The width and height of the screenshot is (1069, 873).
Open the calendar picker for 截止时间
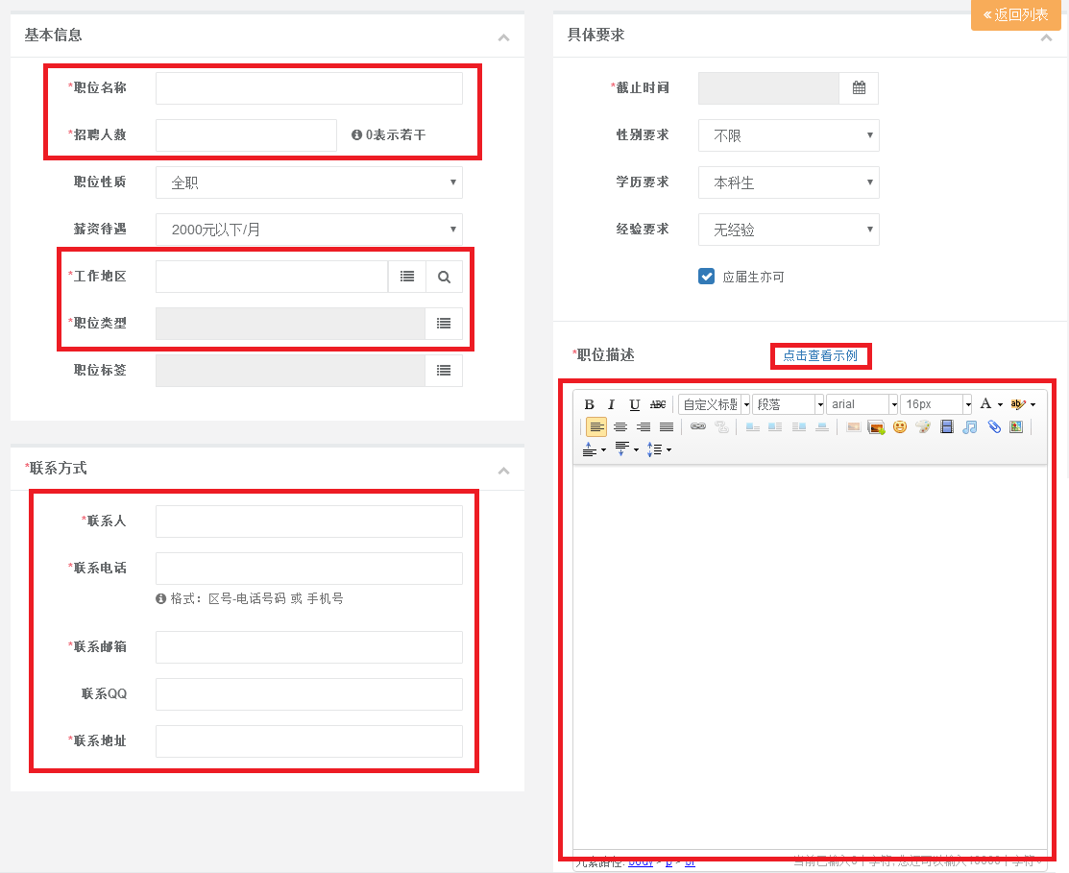pos(859,88)
